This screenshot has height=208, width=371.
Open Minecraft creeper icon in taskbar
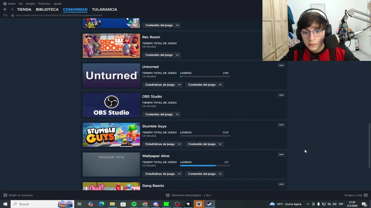coord(199,204)
